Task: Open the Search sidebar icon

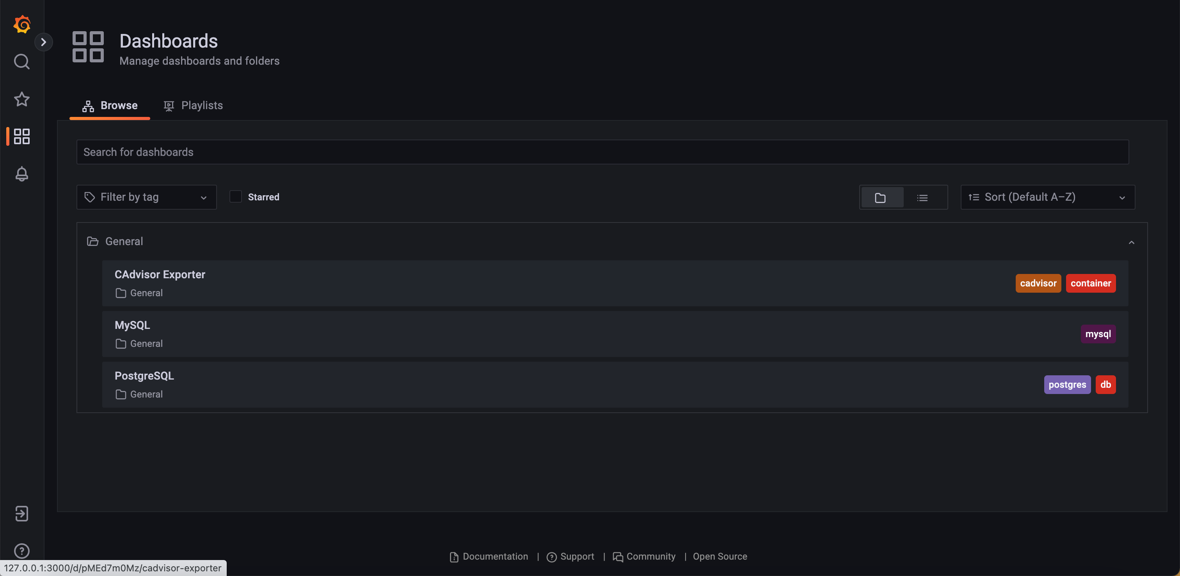Action: pos(21,61)
